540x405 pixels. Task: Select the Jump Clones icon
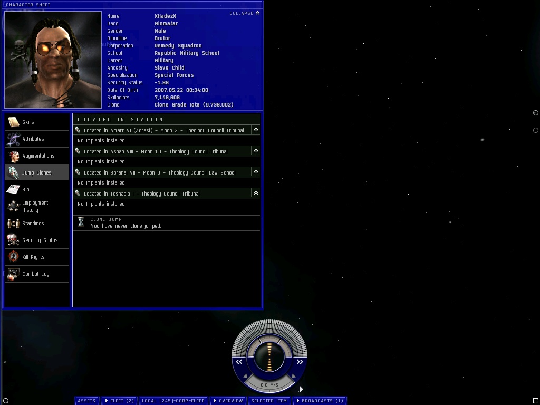coord(13,172)
